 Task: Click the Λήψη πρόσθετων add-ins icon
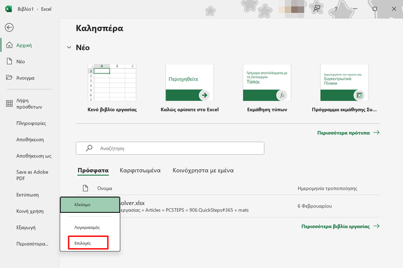coord(9,103)
